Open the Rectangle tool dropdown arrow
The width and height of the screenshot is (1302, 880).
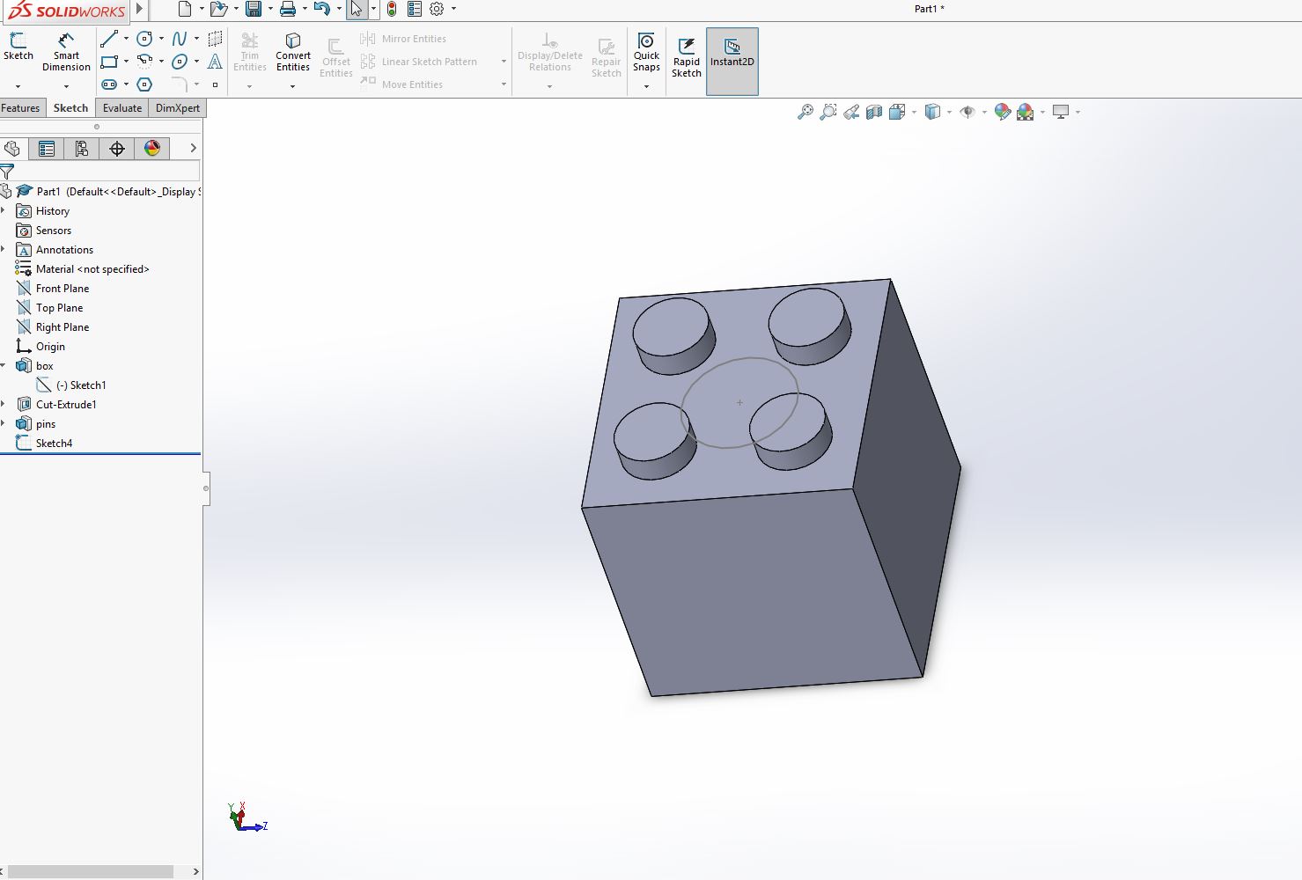(x=126, y=62)
